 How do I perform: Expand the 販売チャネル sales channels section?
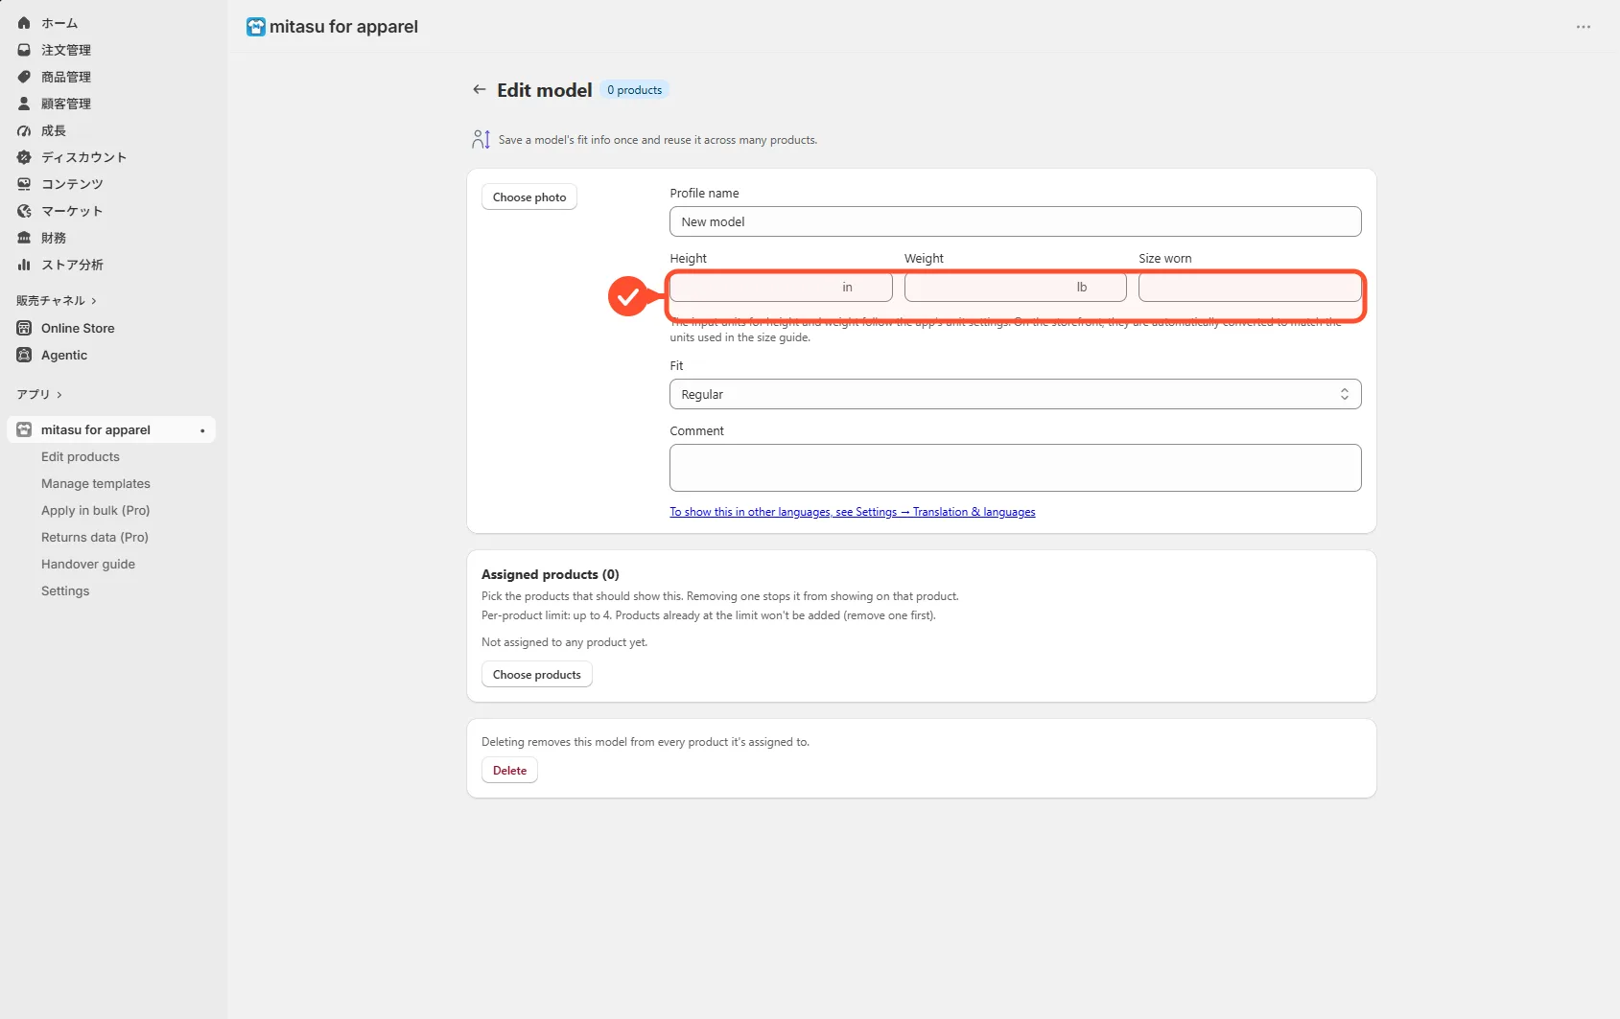tap(57, 301)
